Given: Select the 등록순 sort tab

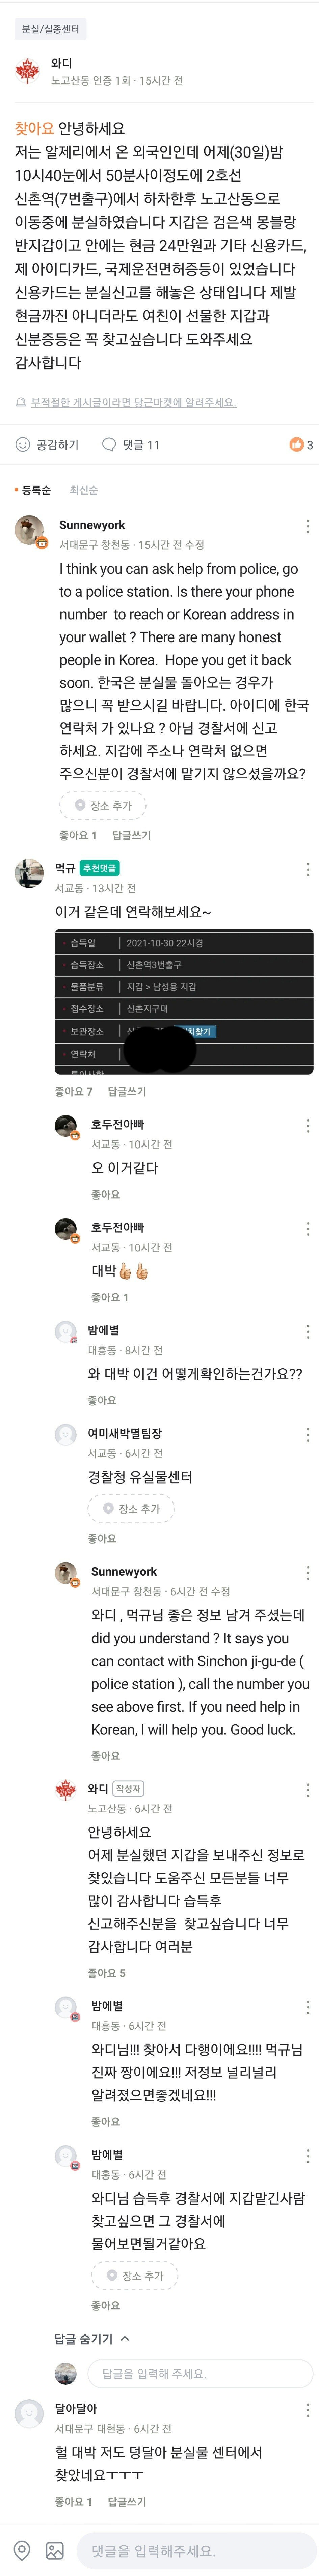Looking at the screenshot, I should (36, 490).
